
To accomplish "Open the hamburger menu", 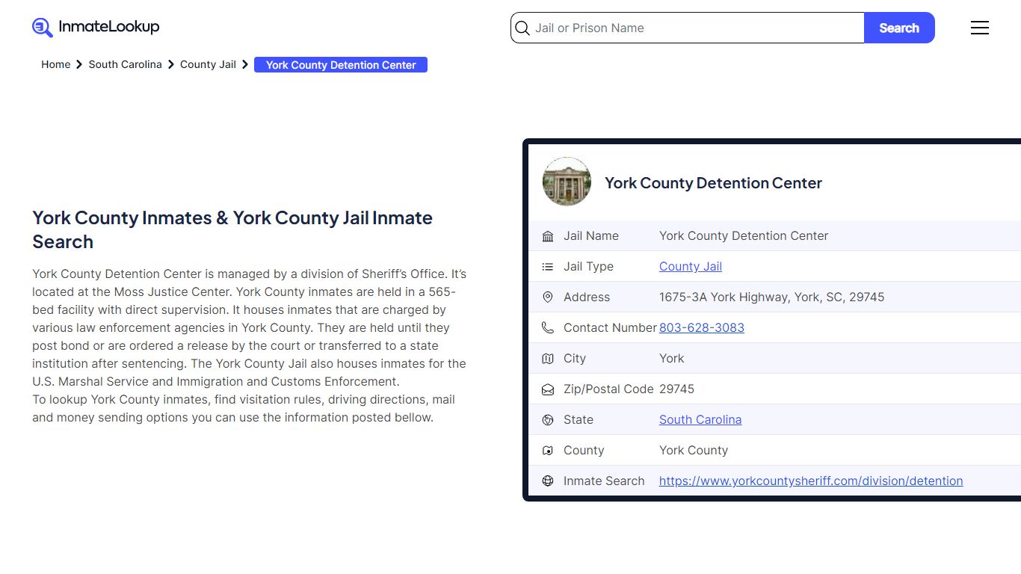I will 980,28.
